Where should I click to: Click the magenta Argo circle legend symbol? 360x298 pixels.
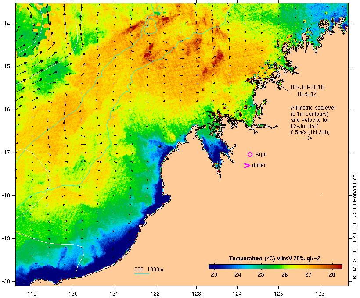coord(250,155)
